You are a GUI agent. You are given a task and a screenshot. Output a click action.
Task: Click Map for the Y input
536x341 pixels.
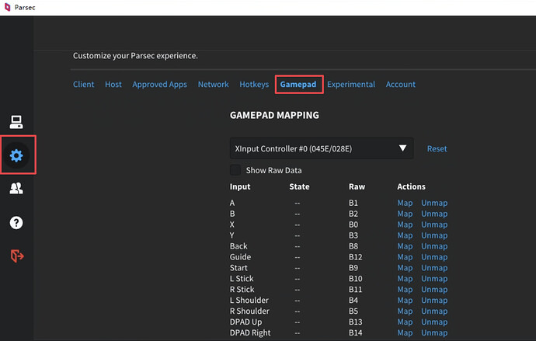(x=405, y=235)
